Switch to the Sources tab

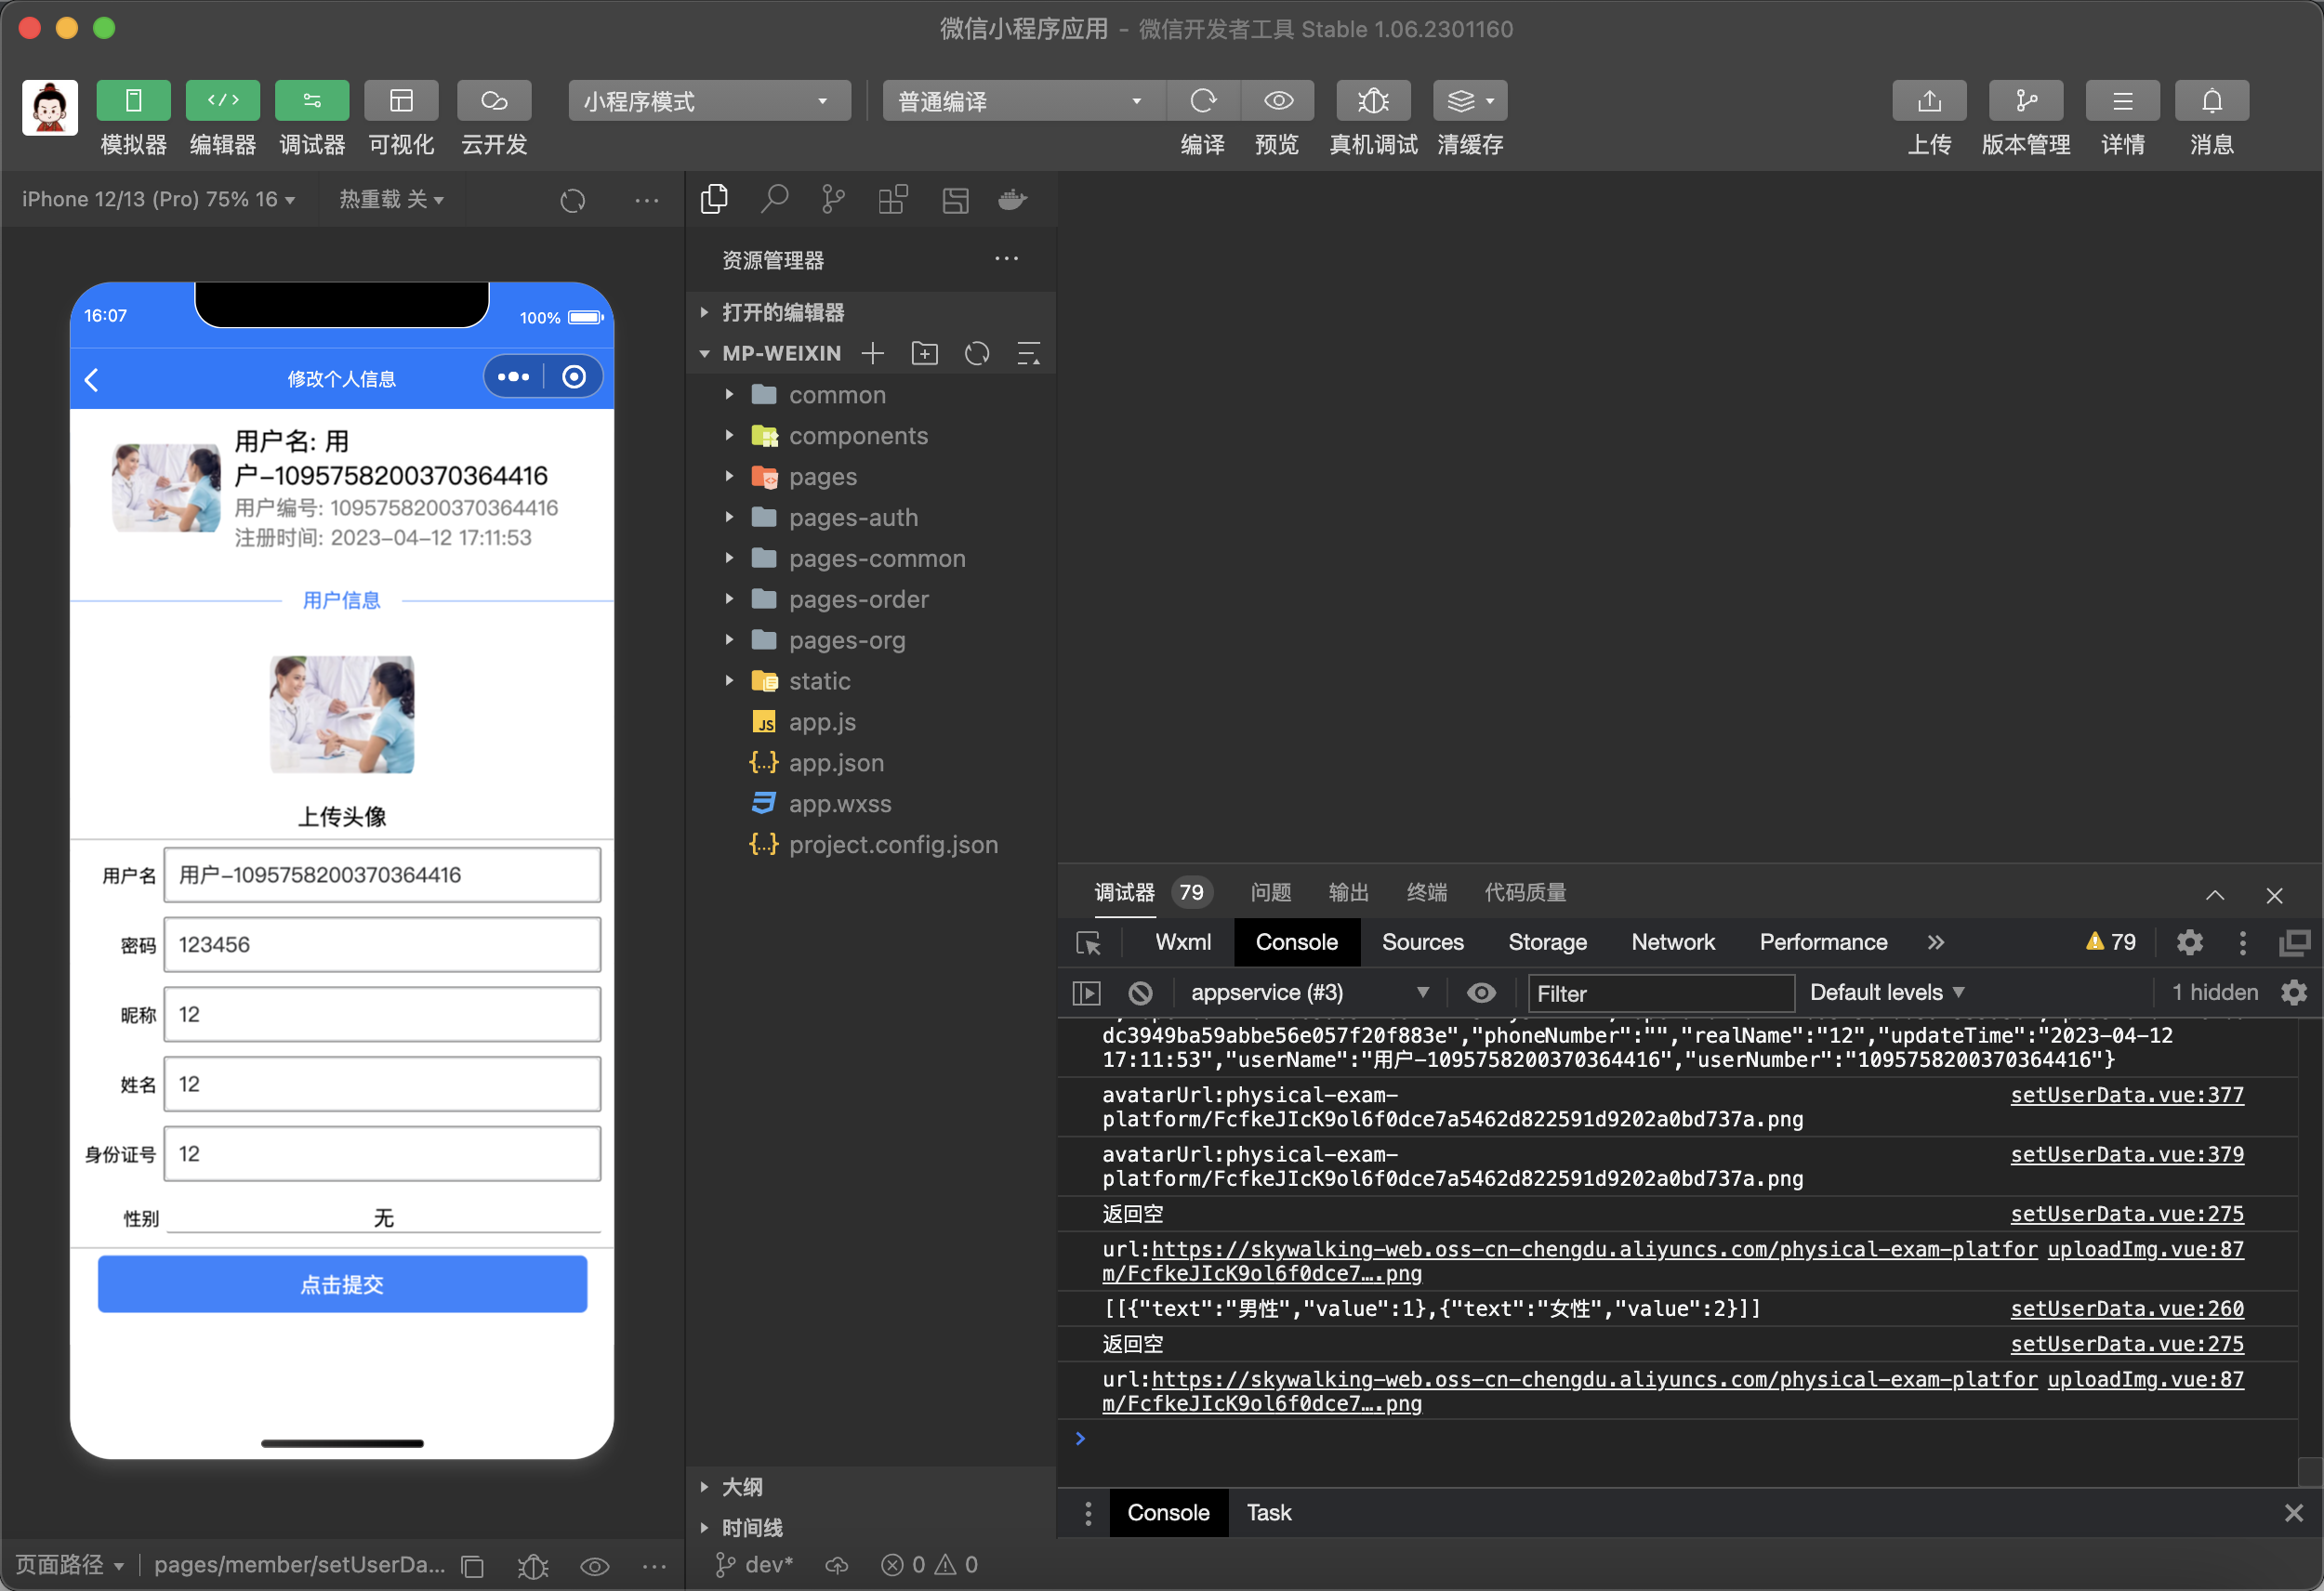pos(1422,942)
